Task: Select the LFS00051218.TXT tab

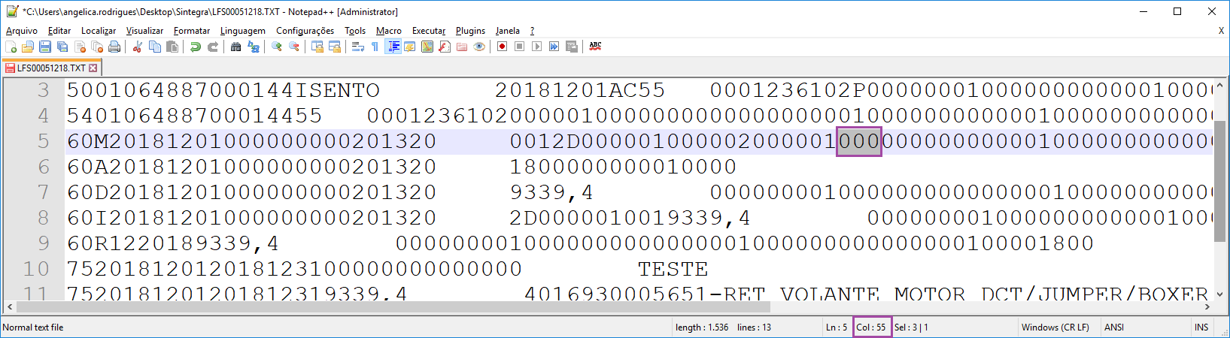Action: tap(51, 68)
